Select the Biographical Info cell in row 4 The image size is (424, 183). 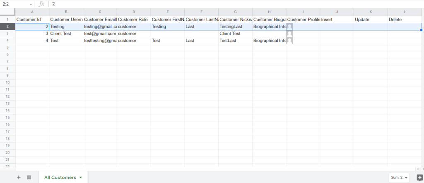[x=269, y=41]
